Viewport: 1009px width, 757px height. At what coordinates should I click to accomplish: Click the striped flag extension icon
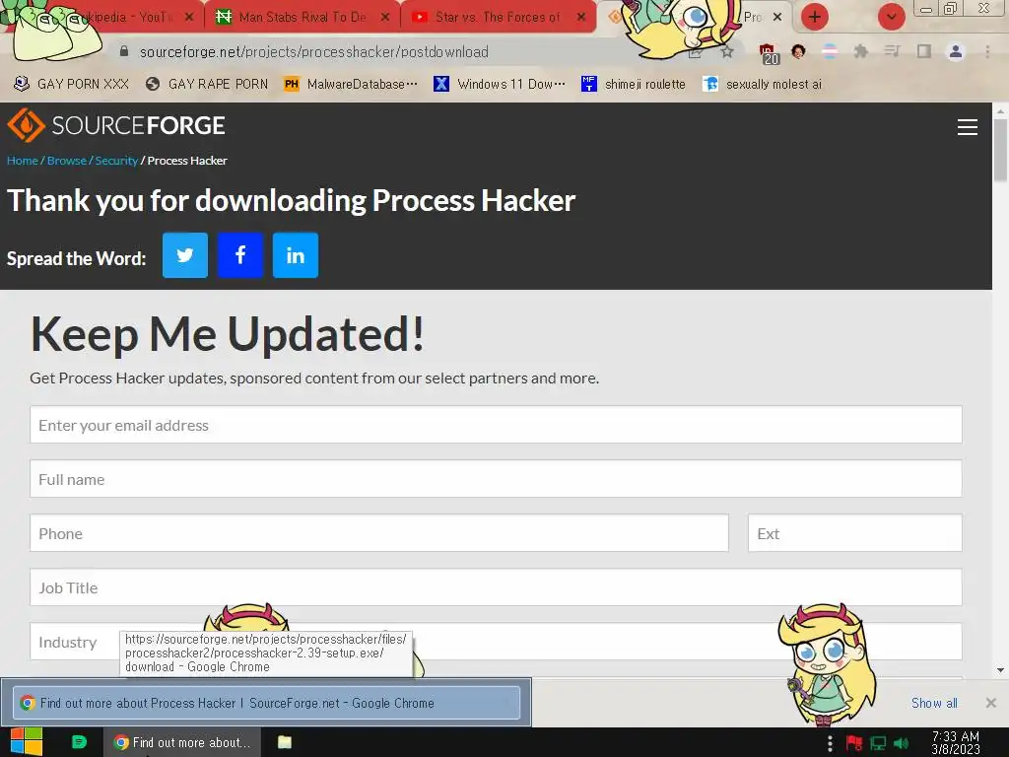[830, 51]
